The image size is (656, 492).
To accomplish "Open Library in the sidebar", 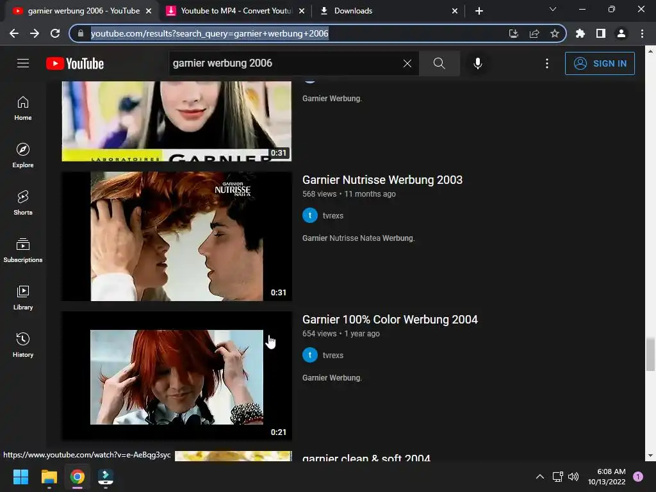I will pyautogui.click(x=23, y=297).
